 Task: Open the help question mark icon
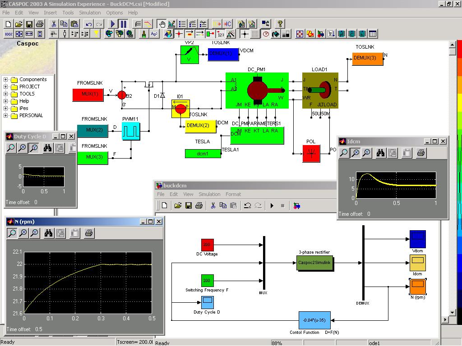[280, 23]
